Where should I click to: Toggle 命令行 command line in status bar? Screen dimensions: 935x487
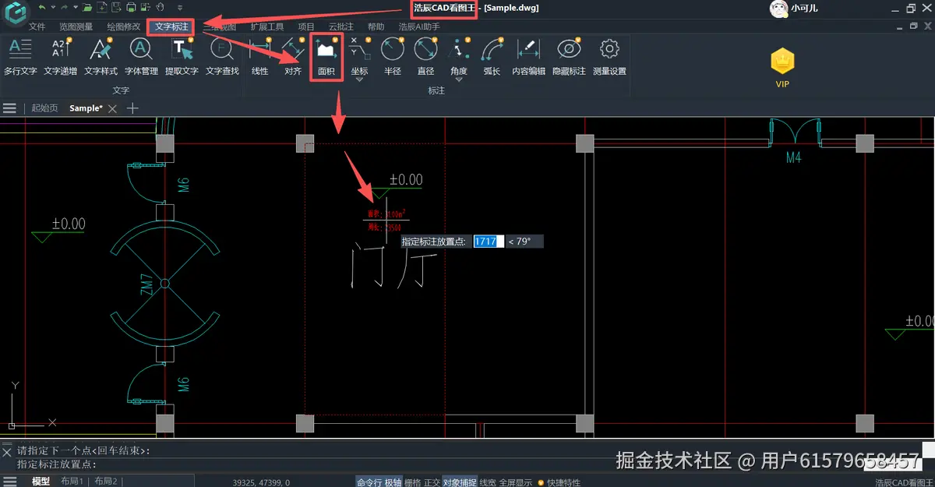(369, 482)
